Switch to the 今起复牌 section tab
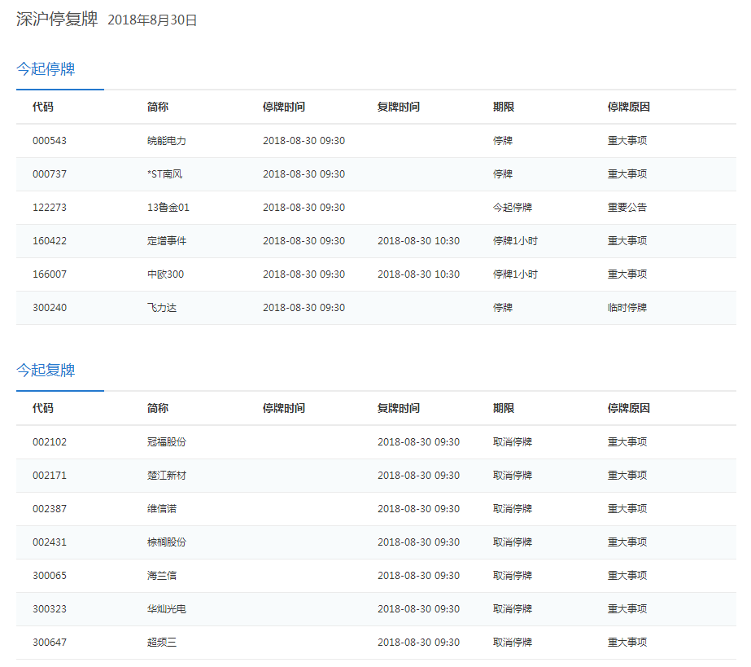The height and width of the screenshot is (667, 751). click(46, 371)
